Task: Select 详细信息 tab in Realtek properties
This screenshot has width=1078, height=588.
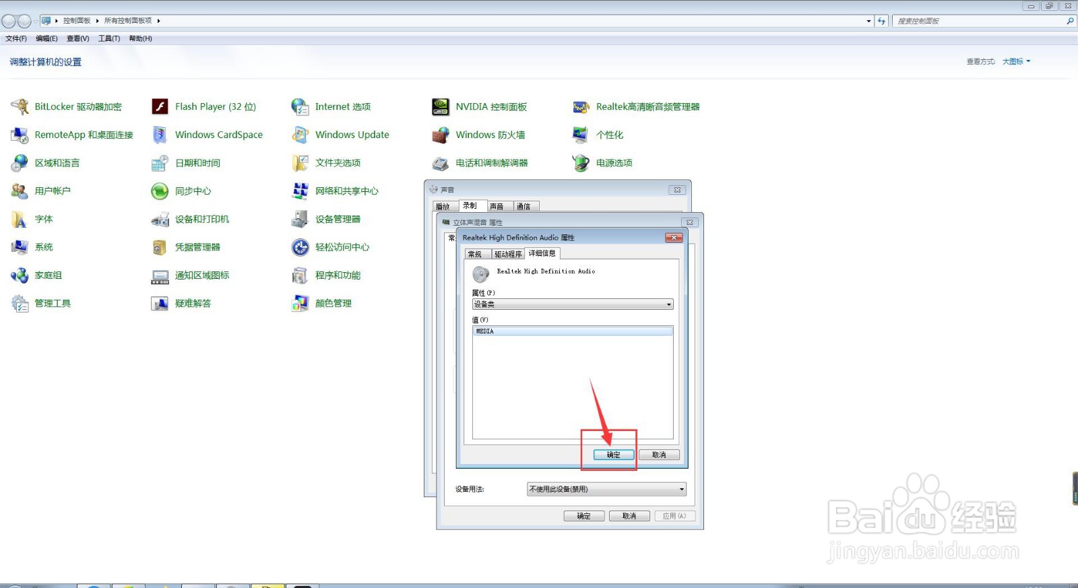Action: 542,253
